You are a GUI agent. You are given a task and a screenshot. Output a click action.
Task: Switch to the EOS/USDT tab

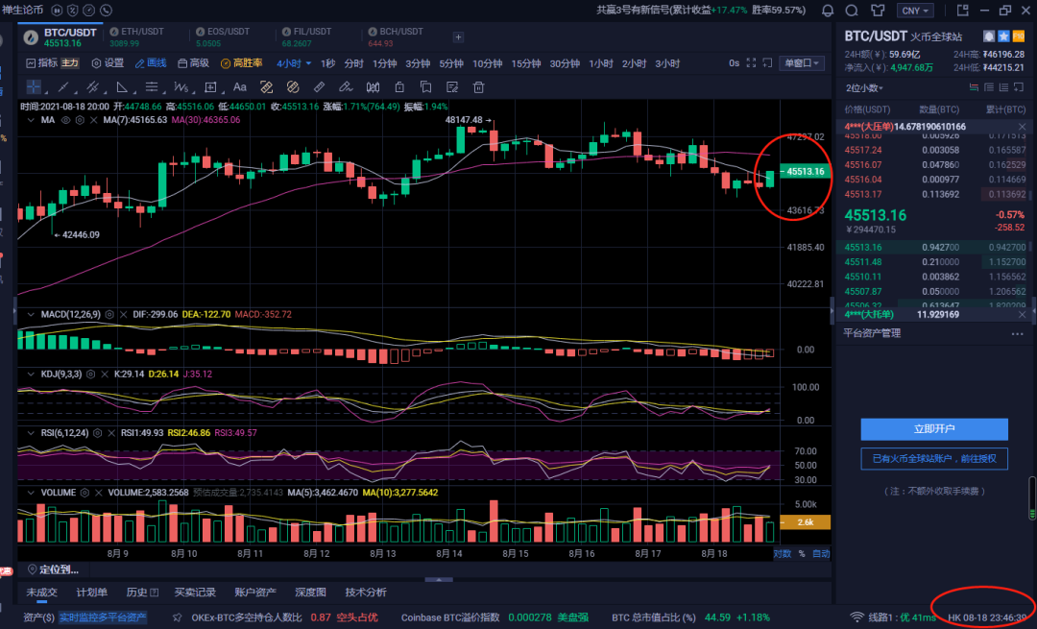(x=223, y=37)
